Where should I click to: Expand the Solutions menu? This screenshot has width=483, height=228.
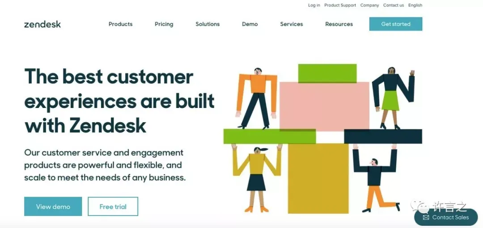click(x=208, y=24)
